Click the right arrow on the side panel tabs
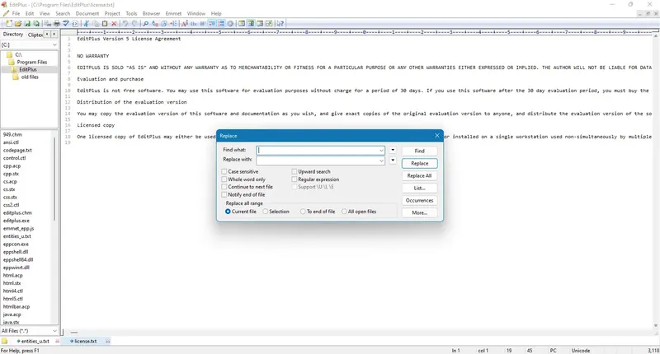Image resolution: width=660 pixels, height=354 pixels. [54, 34]
